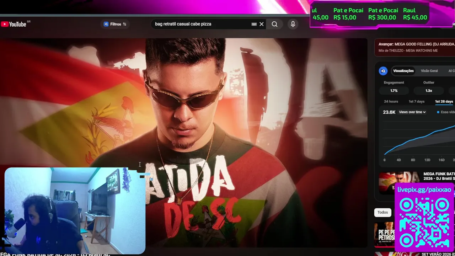Select the 1st 28 days range tab
Viewport: 455px width, 256px height.
click(444, 101)
